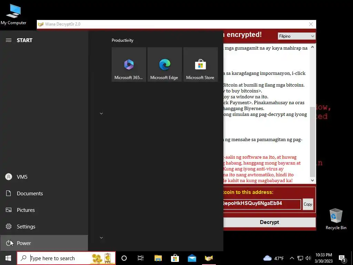Click the Wana Decrypt0r title bar icon
This screenshot has height=265, width=353.
tap(41, 24)
